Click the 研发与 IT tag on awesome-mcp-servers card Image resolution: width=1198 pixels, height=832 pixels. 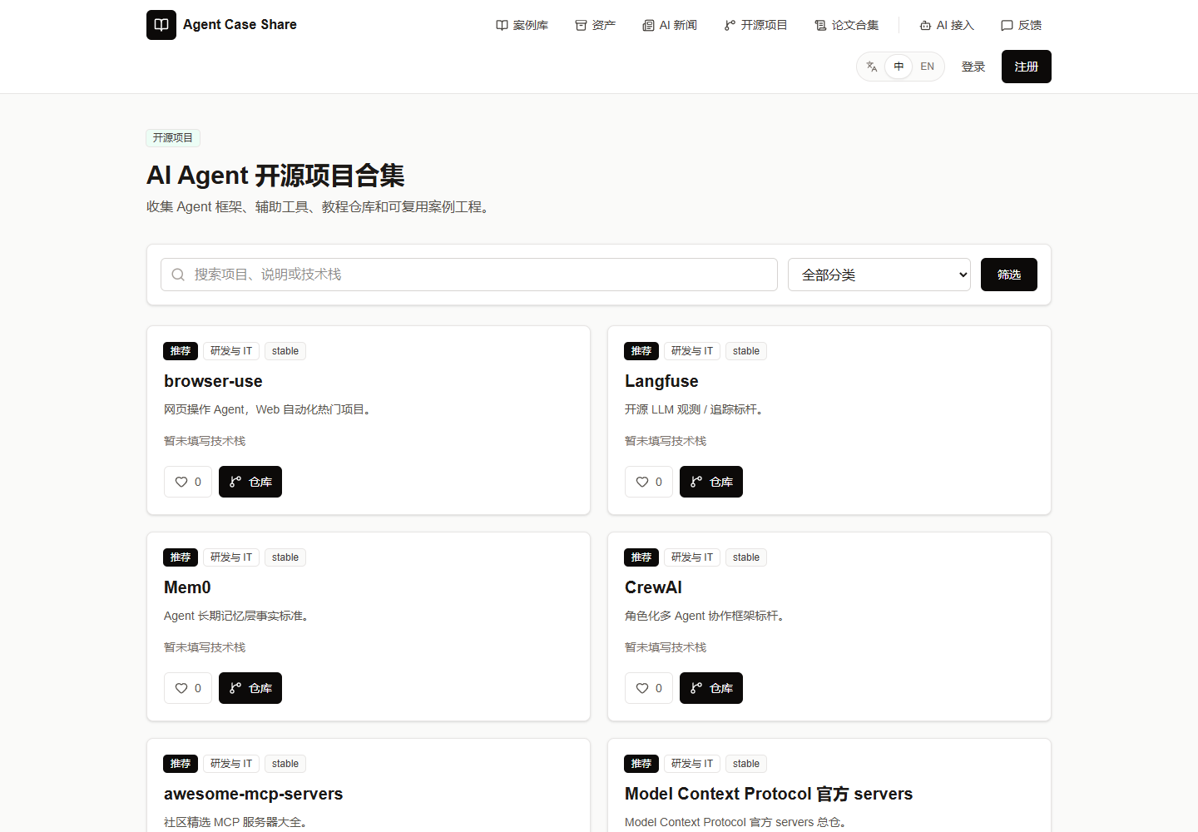pyautogui.click(x=231, y=764)
